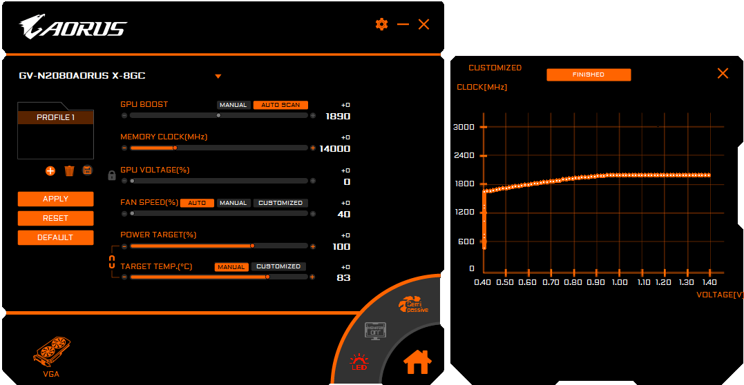This screenshot has height=385, width=744.
Task: Click the Target Temp slider handle
Action: coord(267,277)
